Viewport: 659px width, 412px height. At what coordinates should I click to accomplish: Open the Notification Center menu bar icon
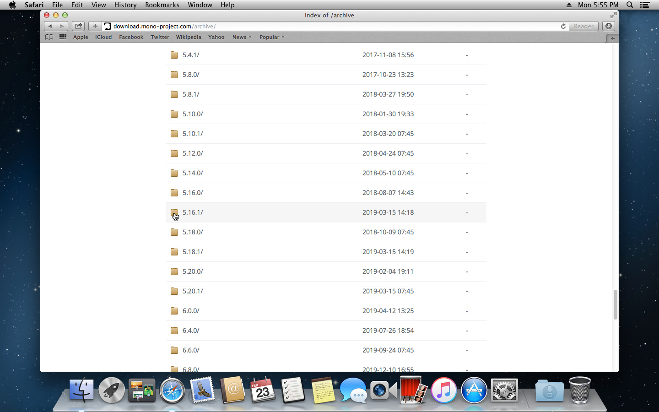[x=645, y=5]
